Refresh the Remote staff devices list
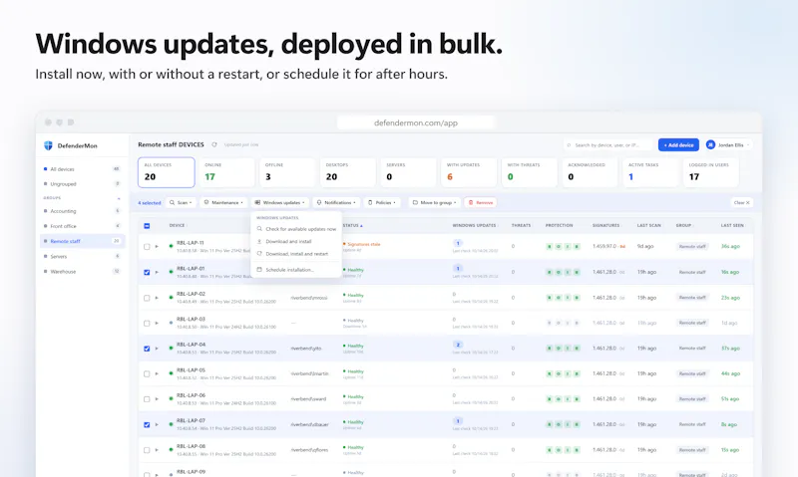Screen dimensions: 798x477 click(x=214, y=144)
